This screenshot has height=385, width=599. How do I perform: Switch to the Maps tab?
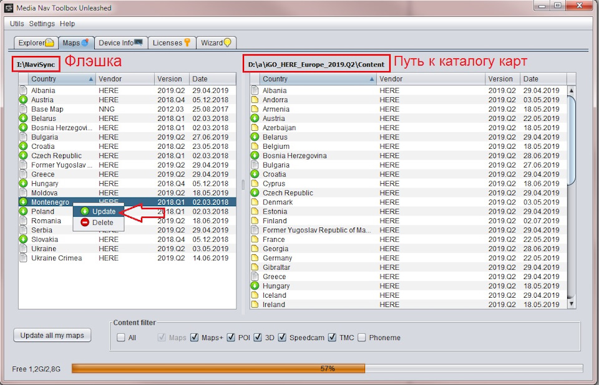pyautogui.click(x=75, y=43)
